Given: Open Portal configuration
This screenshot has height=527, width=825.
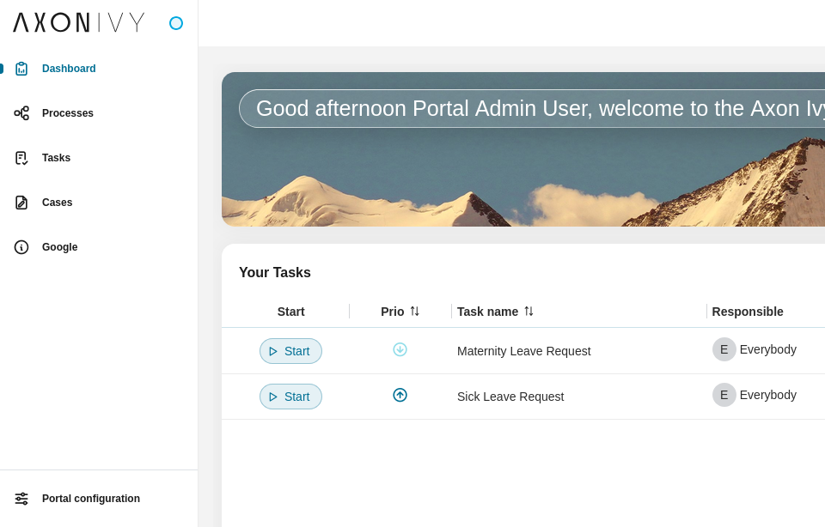Looking at the screenshot, I should 99,499.
